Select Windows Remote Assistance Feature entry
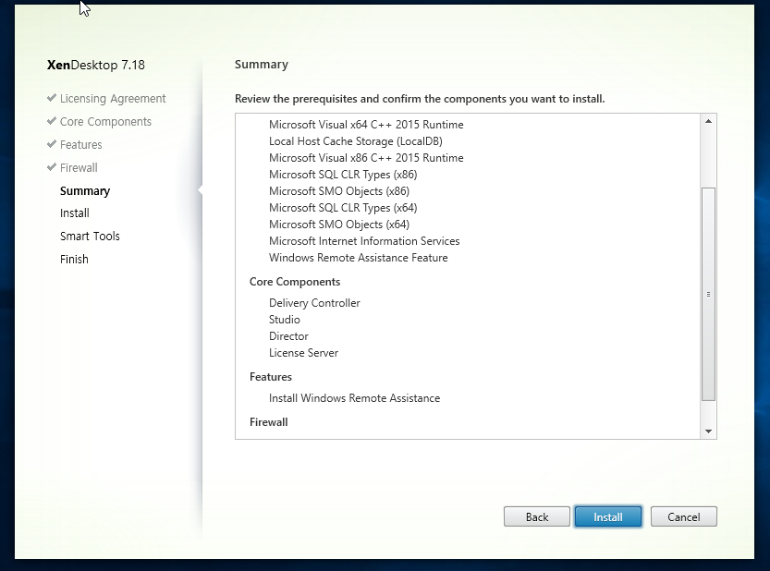The height and width of the screenshot is (571, 770). click(358, 258)
